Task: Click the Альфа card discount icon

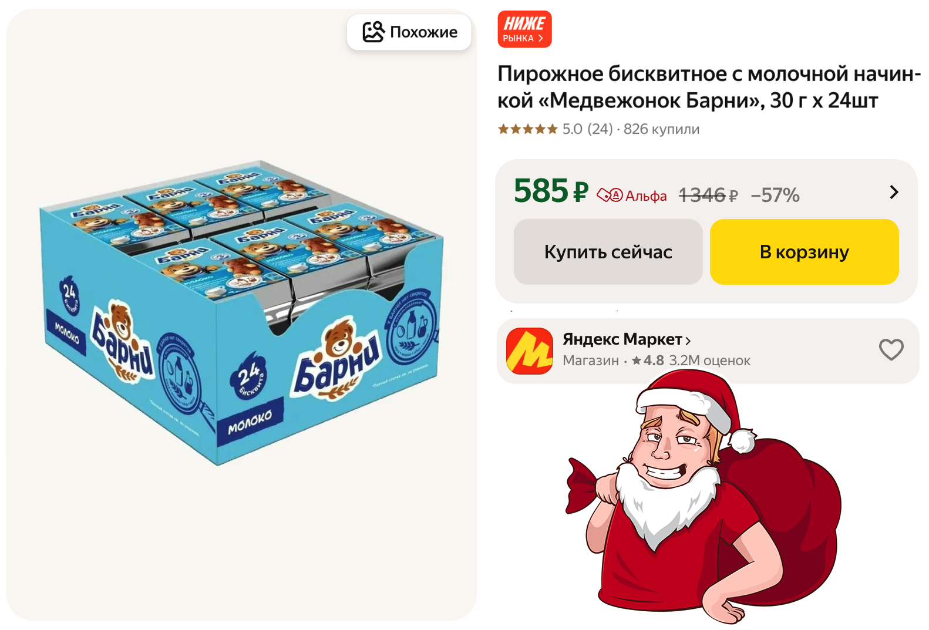Action: click(610, 195)
